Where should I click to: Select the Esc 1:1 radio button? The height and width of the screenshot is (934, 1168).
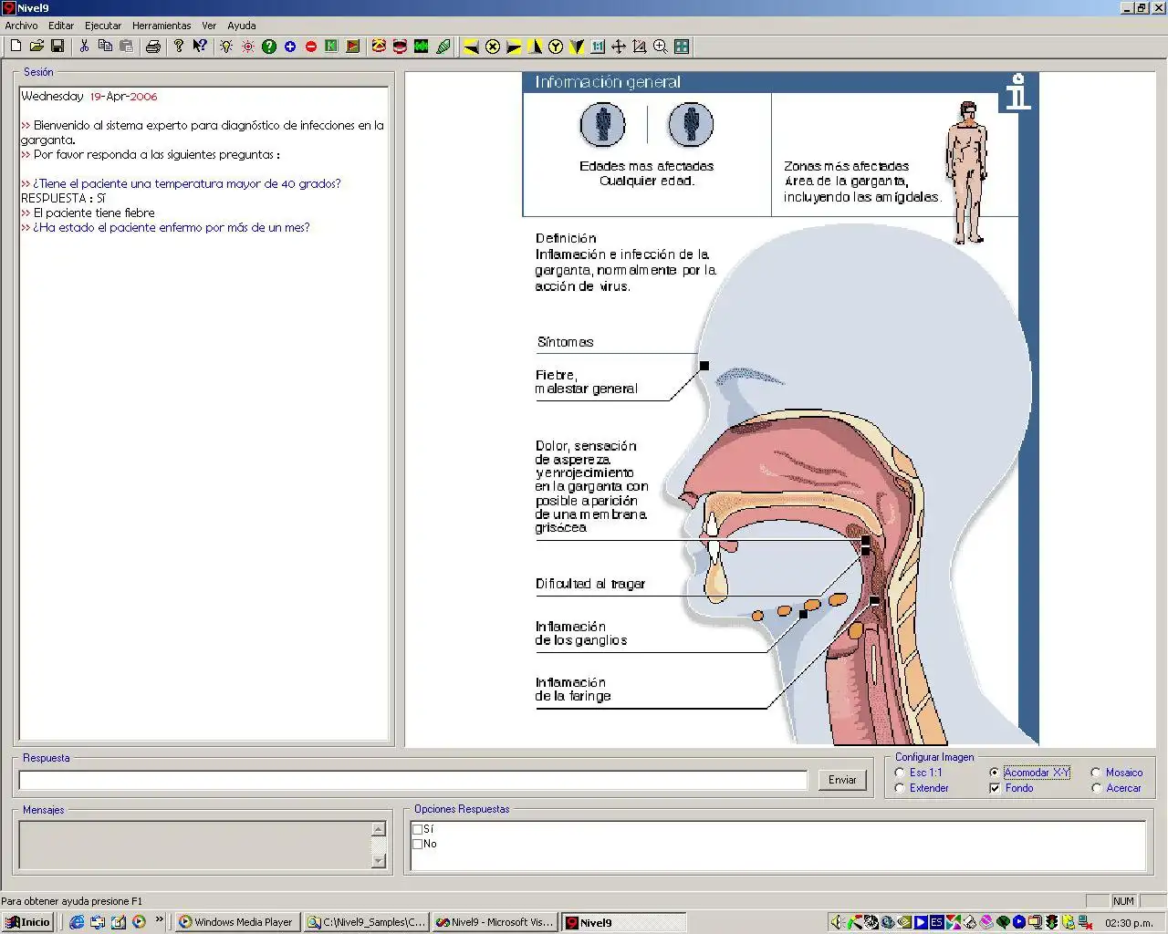(x=901, y=773)
